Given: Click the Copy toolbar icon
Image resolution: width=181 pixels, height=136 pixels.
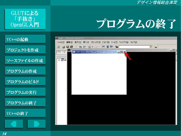Looking at the screenshot, I should [x=80, y=47].
